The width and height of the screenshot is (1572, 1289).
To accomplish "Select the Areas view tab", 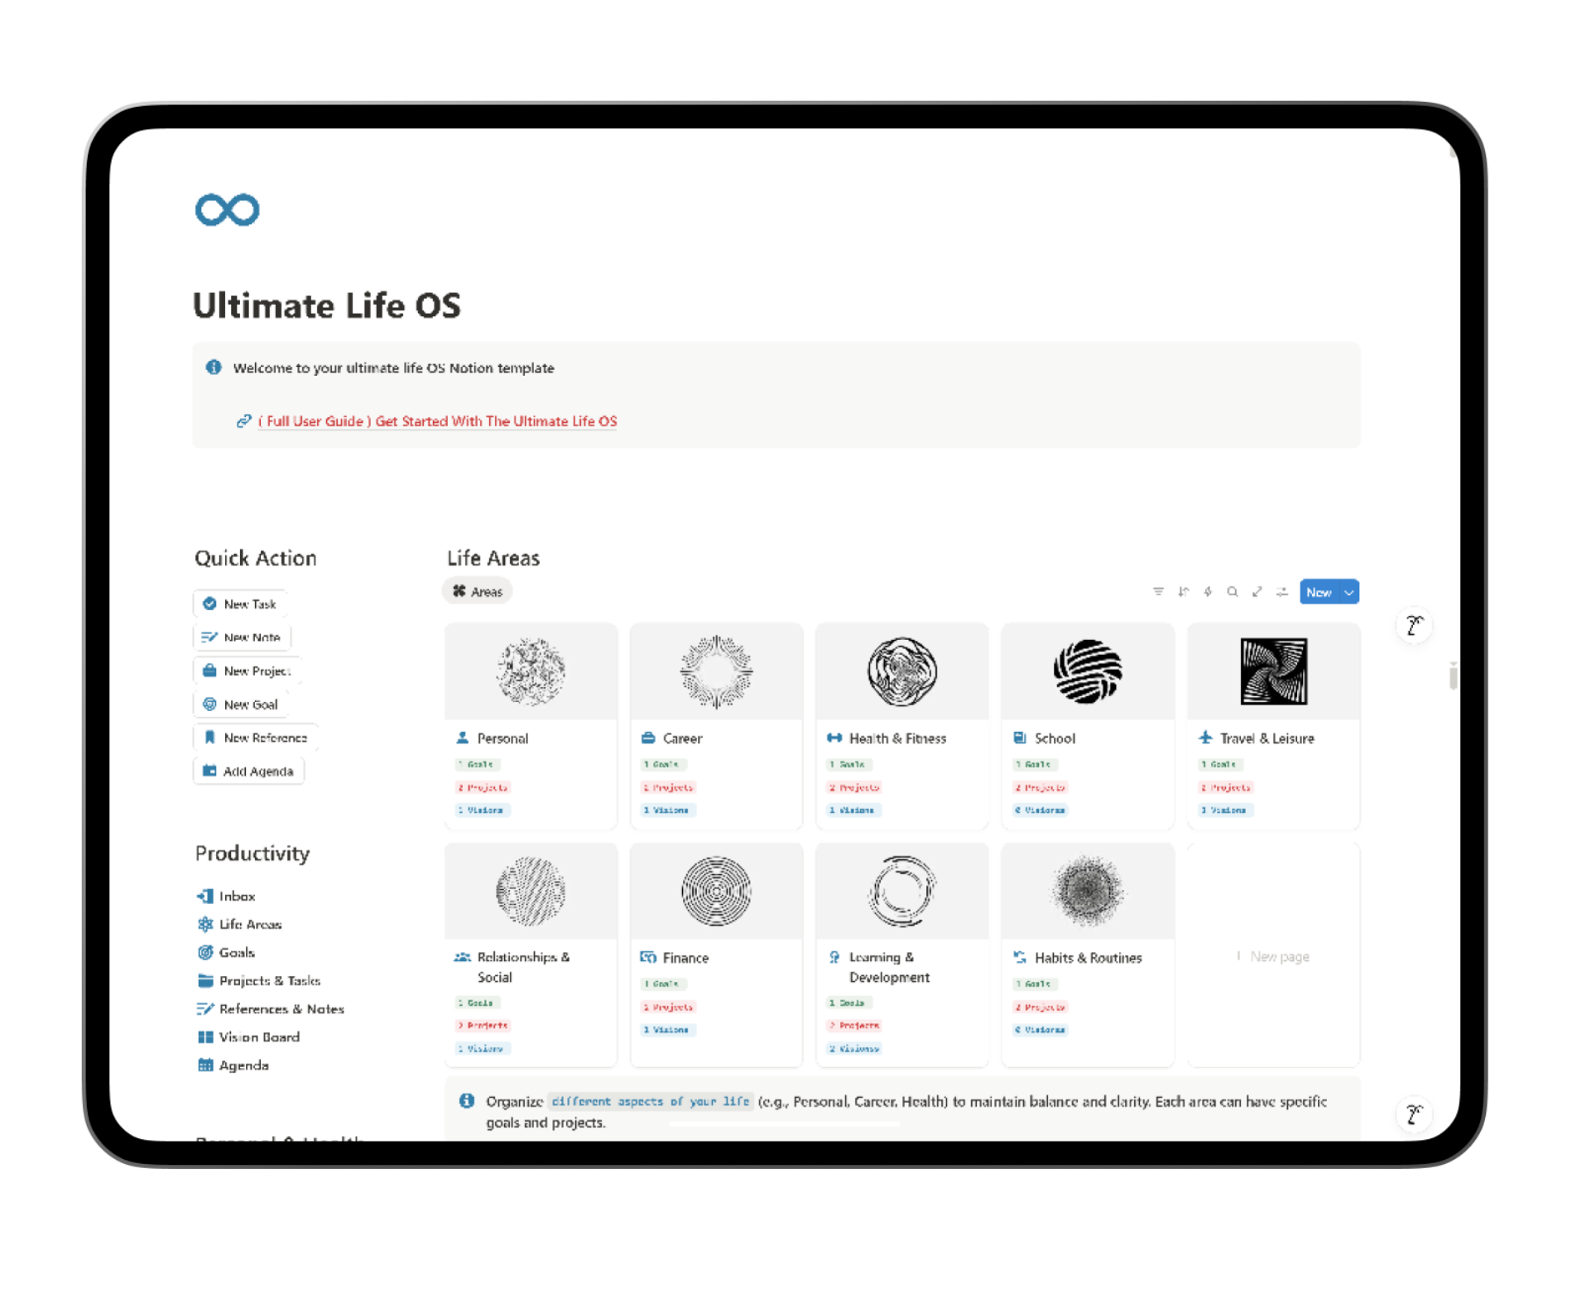I will coord(478,592).
